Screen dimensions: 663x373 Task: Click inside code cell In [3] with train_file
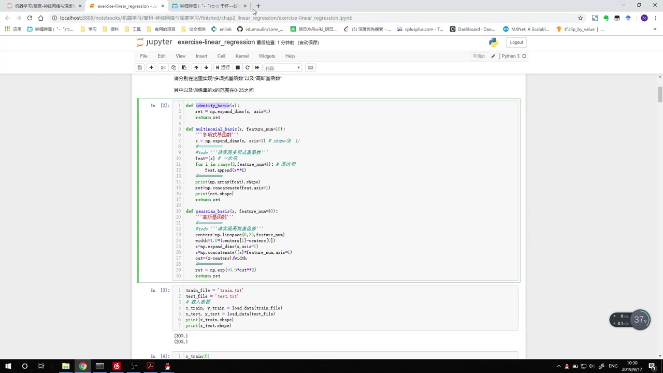pyautogui.click(x=345, y=308)
